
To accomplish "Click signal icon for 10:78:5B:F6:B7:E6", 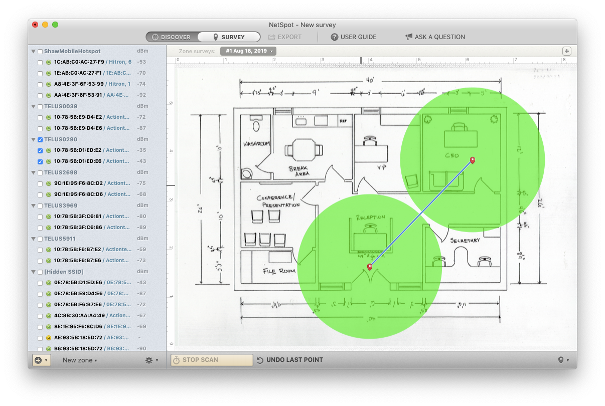I will (49, 261).
